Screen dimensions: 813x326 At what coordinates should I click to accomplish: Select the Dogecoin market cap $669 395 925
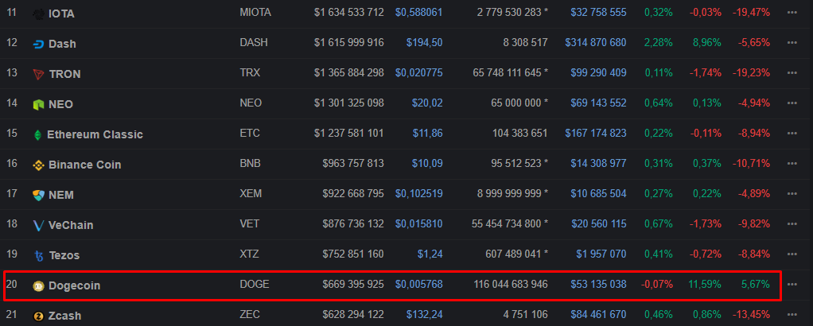coord(353,284)
